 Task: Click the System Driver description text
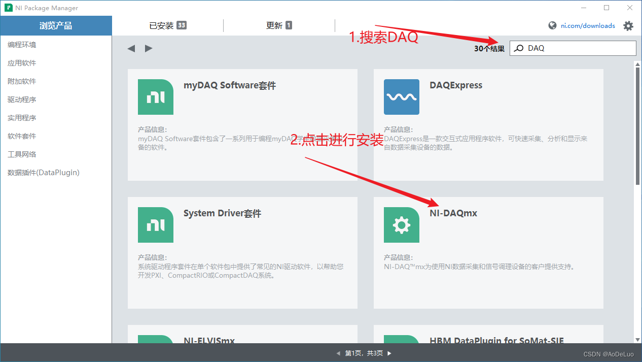(241, 271)
